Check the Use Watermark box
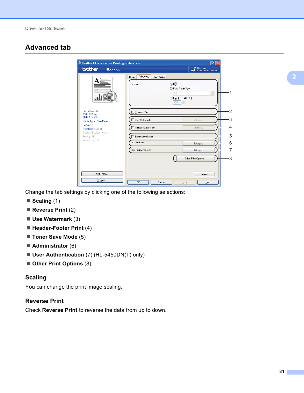The image size is (304, 393). point(133,120)
